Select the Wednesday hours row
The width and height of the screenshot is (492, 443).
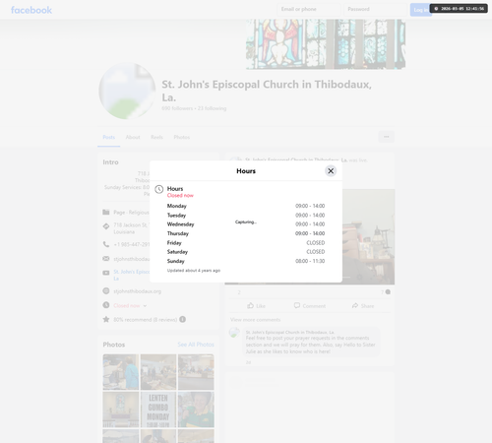coord(246,224)
